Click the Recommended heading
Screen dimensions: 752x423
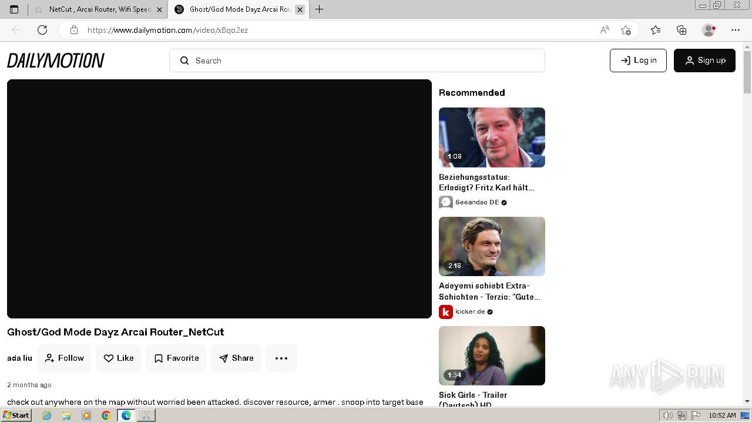472,93
